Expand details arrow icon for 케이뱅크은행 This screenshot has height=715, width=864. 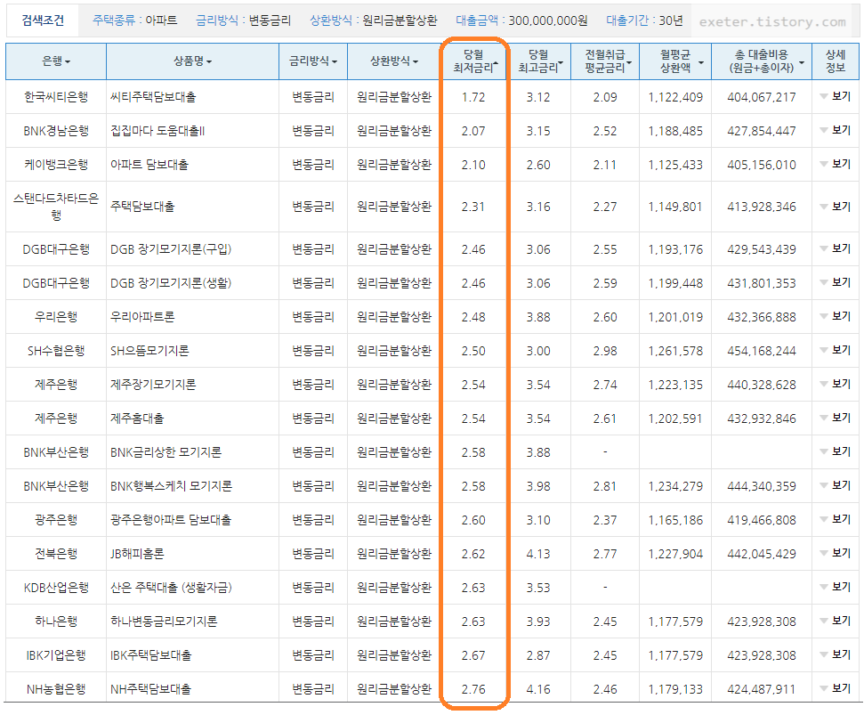coord(824,164)
